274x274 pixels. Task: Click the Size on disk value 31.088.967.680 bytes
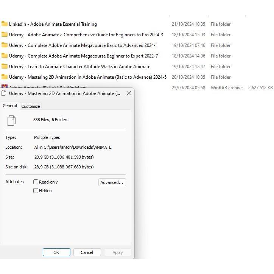[64, 167]
